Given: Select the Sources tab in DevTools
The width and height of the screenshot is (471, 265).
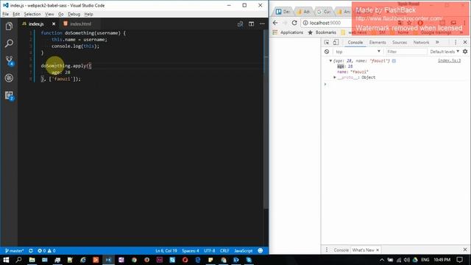Looking at the screenshot, I should pyautogui.click(x=399, y=43).
